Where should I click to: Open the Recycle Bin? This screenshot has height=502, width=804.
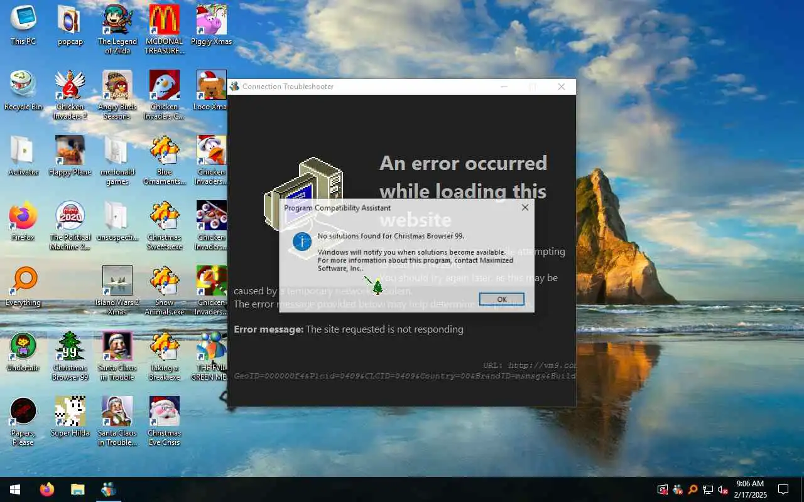point(23,90)
